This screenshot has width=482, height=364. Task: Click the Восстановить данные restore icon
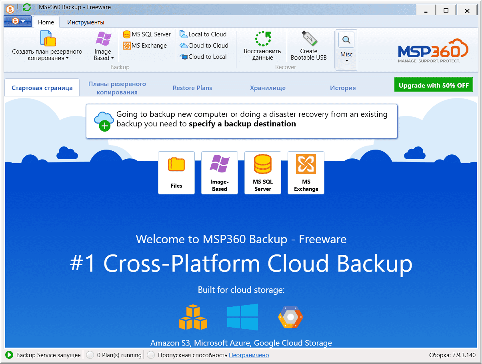point(263,39)
